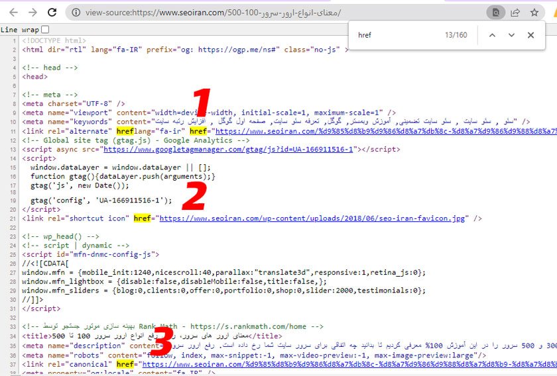557x376 pixels.
Task: Click the '13/160' match counter text
Action: pos(456,35)
